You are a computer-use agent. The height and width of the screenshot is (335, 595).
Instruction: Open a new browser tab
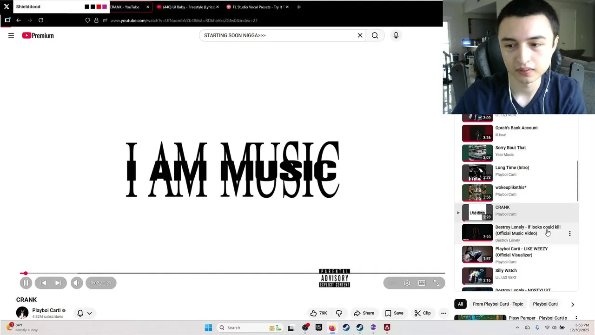299,7
